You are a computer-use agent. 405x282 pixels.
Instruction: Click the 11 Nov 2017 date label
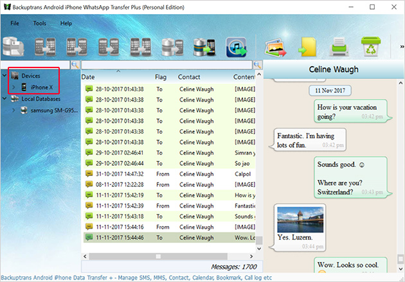pyautogui.click(x=330, y=91)
